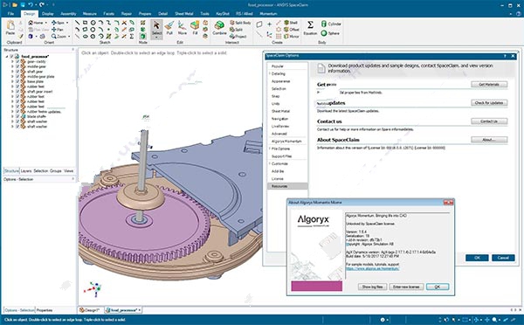This screenshot has height=325, width=524.
Task: Expand the Detailing options category
Action: coord(270,73)
